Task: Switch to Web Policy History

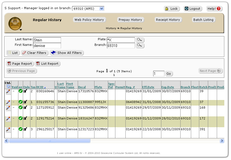Action: click(x=89, y=20)
